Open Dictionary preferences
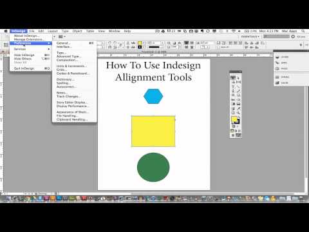Screen dimensions: 309x232 [74, 79]
